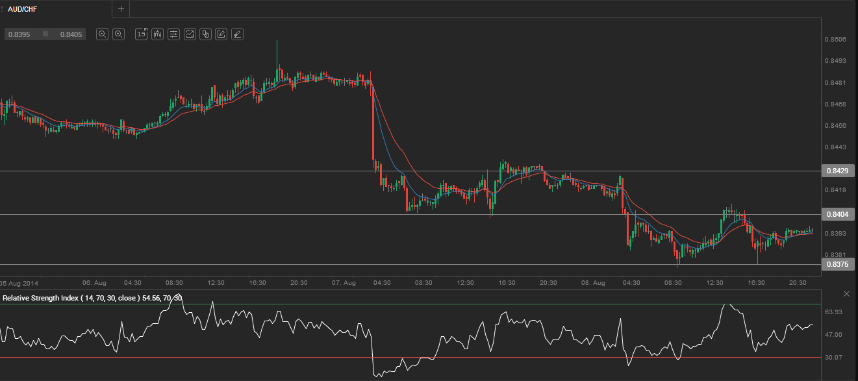Screen dimensions: 858x381
Task: Select the eraser/clear drawings icon
Action: coord(237,34)
